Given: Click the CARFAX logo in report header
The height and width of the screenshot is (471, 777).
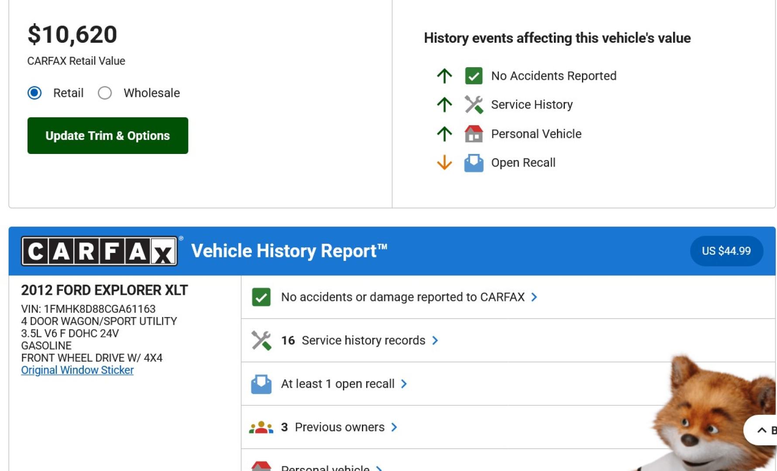Looking at the screenshot, I should 100,251.
